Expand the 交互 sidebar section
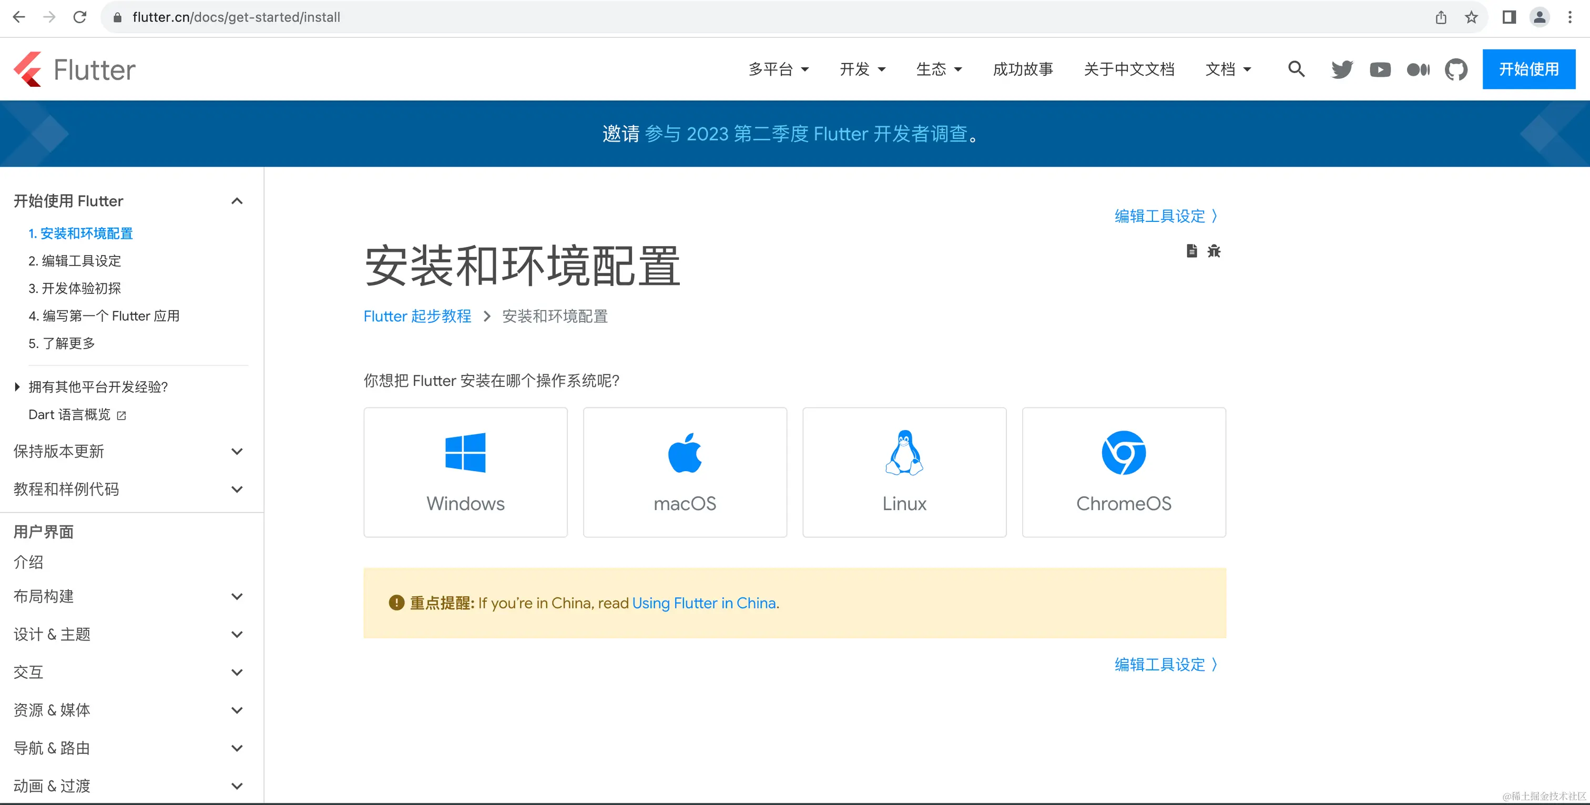Screen dimensions: 1590x805 pos(237,672)
